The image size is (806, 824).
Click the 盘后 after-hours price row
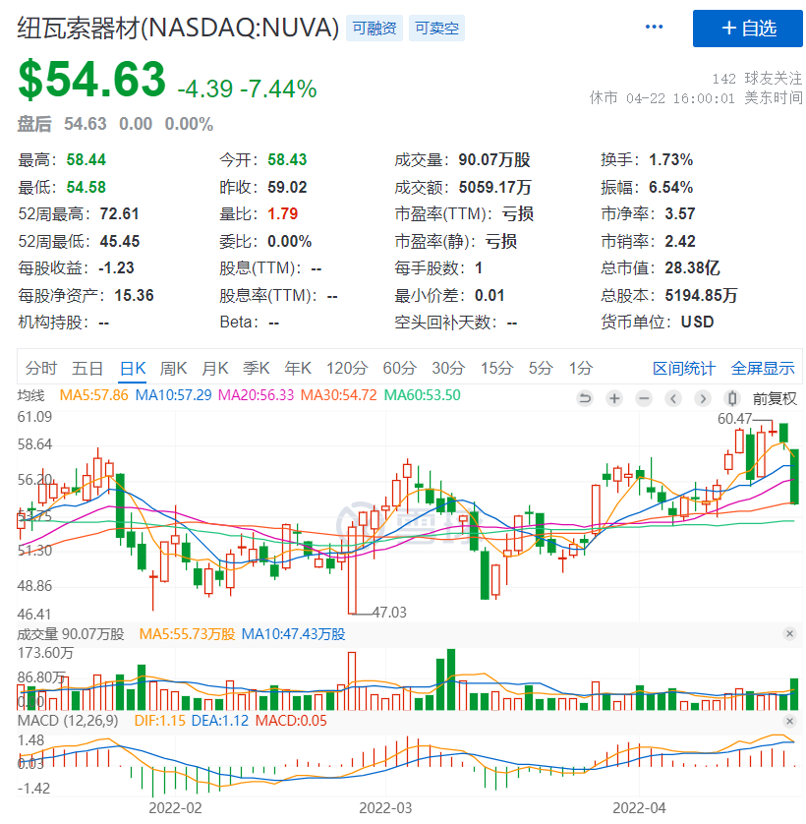116,124
